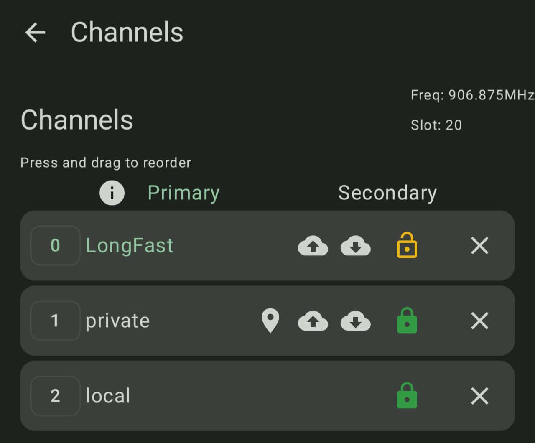This screenshot has height=443, width=535.
Task: Upload the LongFast channel to cloud
Action: pos(313,246)
